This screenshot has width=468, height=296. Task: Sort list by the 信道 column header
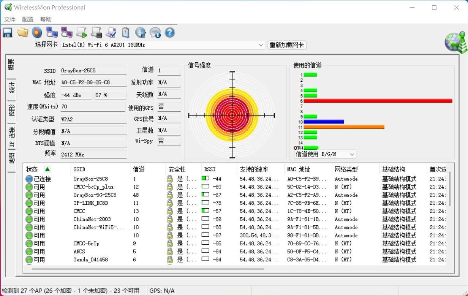point(148,169)
